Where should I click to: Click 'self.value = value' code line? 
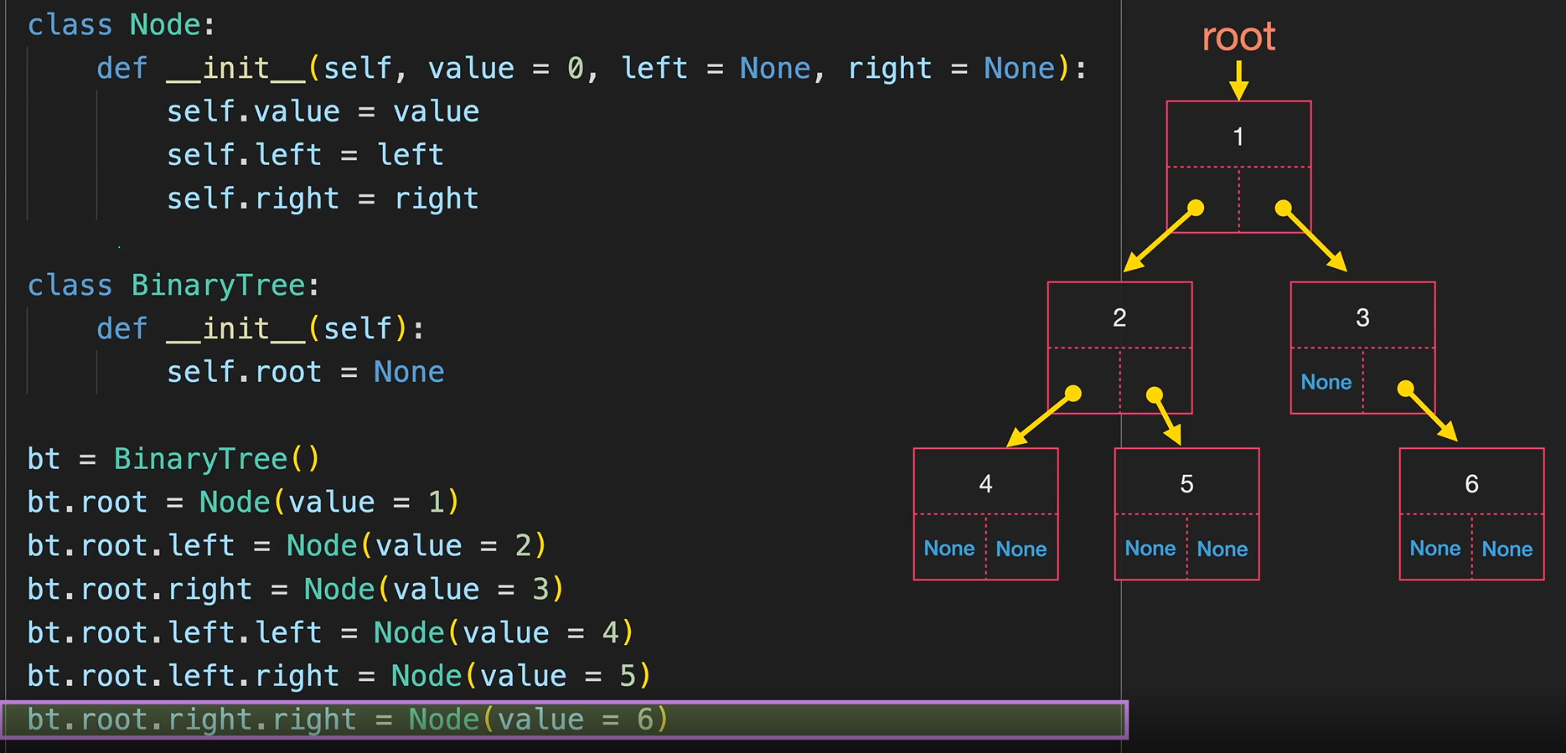click(x=323, y=111)
